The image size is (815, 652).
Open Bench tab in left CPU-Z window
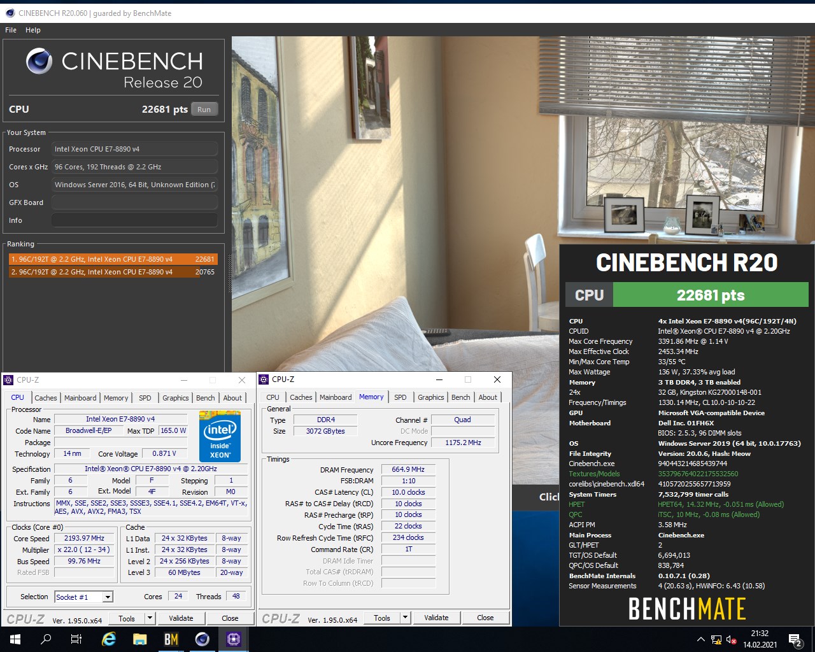[x=206, y=398]
